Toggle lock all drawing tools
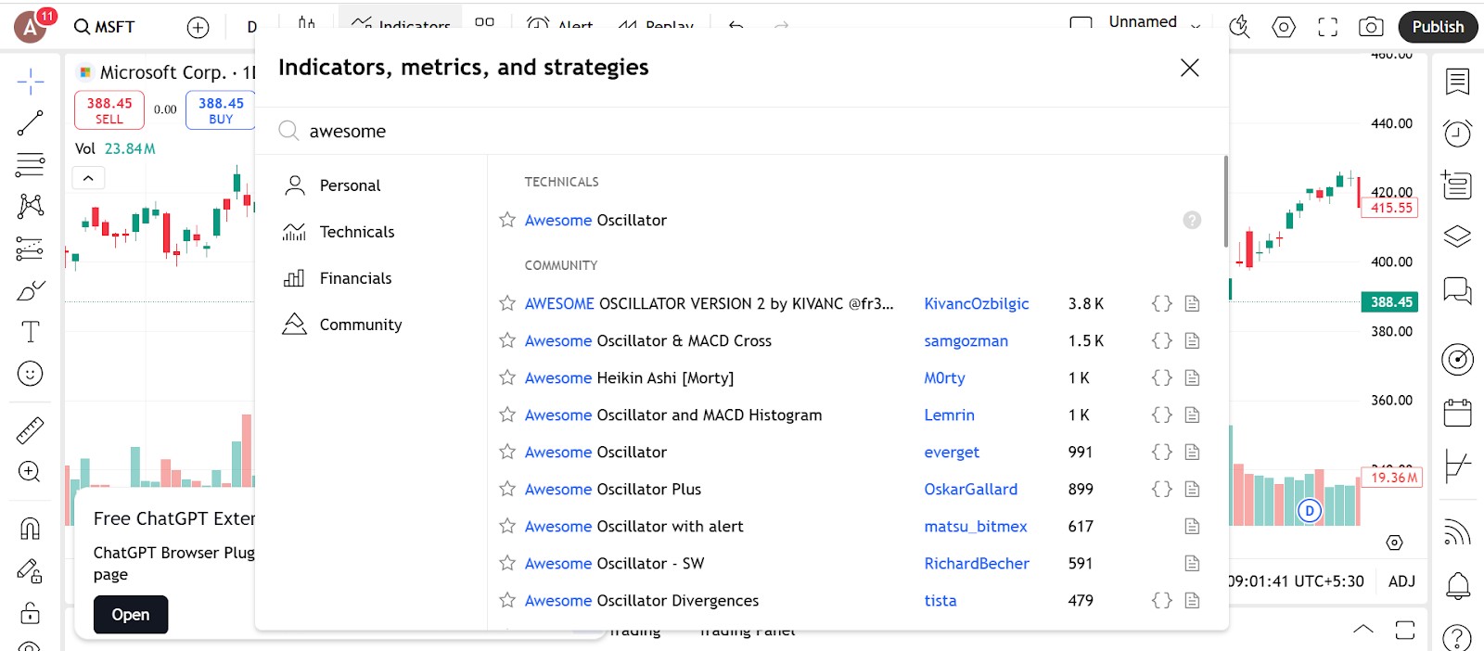Viewport: 1484px width, 651px height. point(30,612)
